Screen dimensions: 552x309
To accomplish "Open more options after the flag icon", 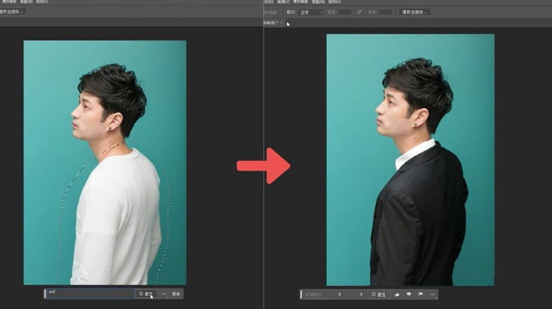I will (432, 294).
